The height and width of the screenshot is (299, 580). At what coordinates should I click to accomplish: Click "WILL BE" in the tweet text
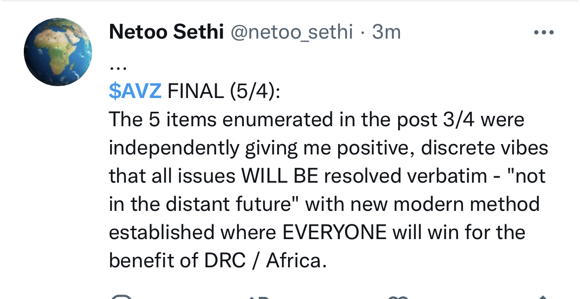click(x=280, y=176)
